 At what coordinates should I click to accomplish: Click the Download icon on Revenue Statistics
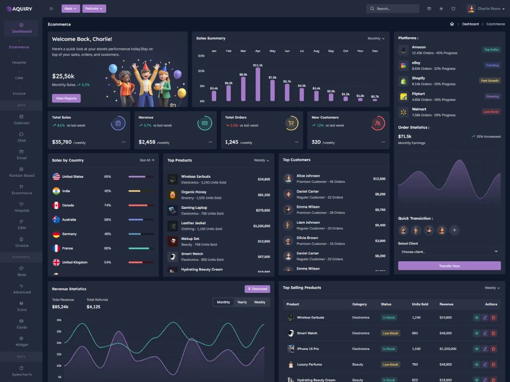(257, 289)
